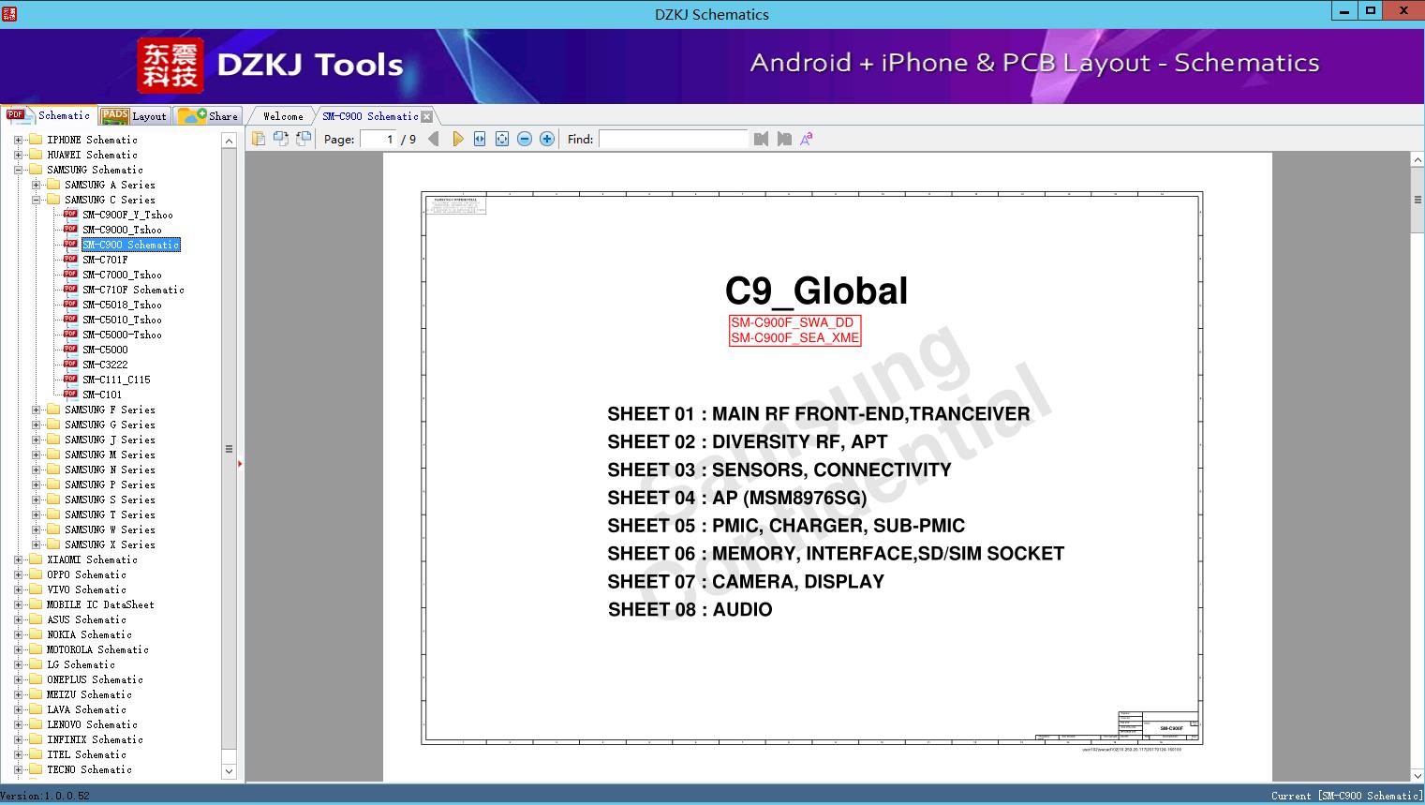Select the ONEPLUS Schematic folder

point(95,679)
